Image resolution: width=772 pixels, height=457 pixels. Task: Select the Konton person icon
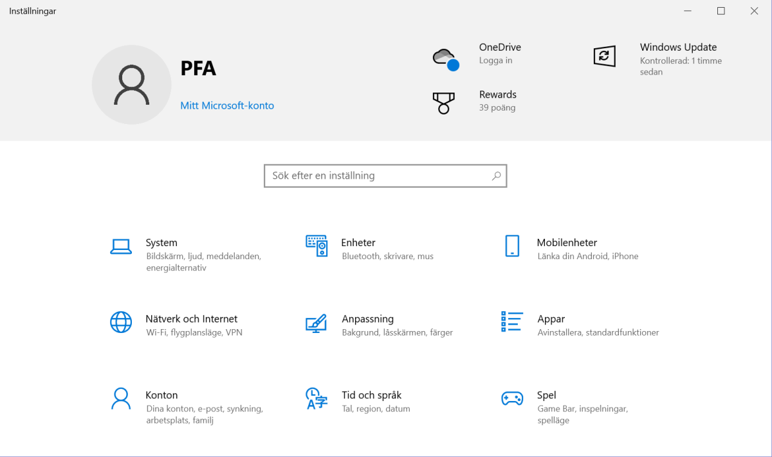pyautogui.click(x=121, y=399)
